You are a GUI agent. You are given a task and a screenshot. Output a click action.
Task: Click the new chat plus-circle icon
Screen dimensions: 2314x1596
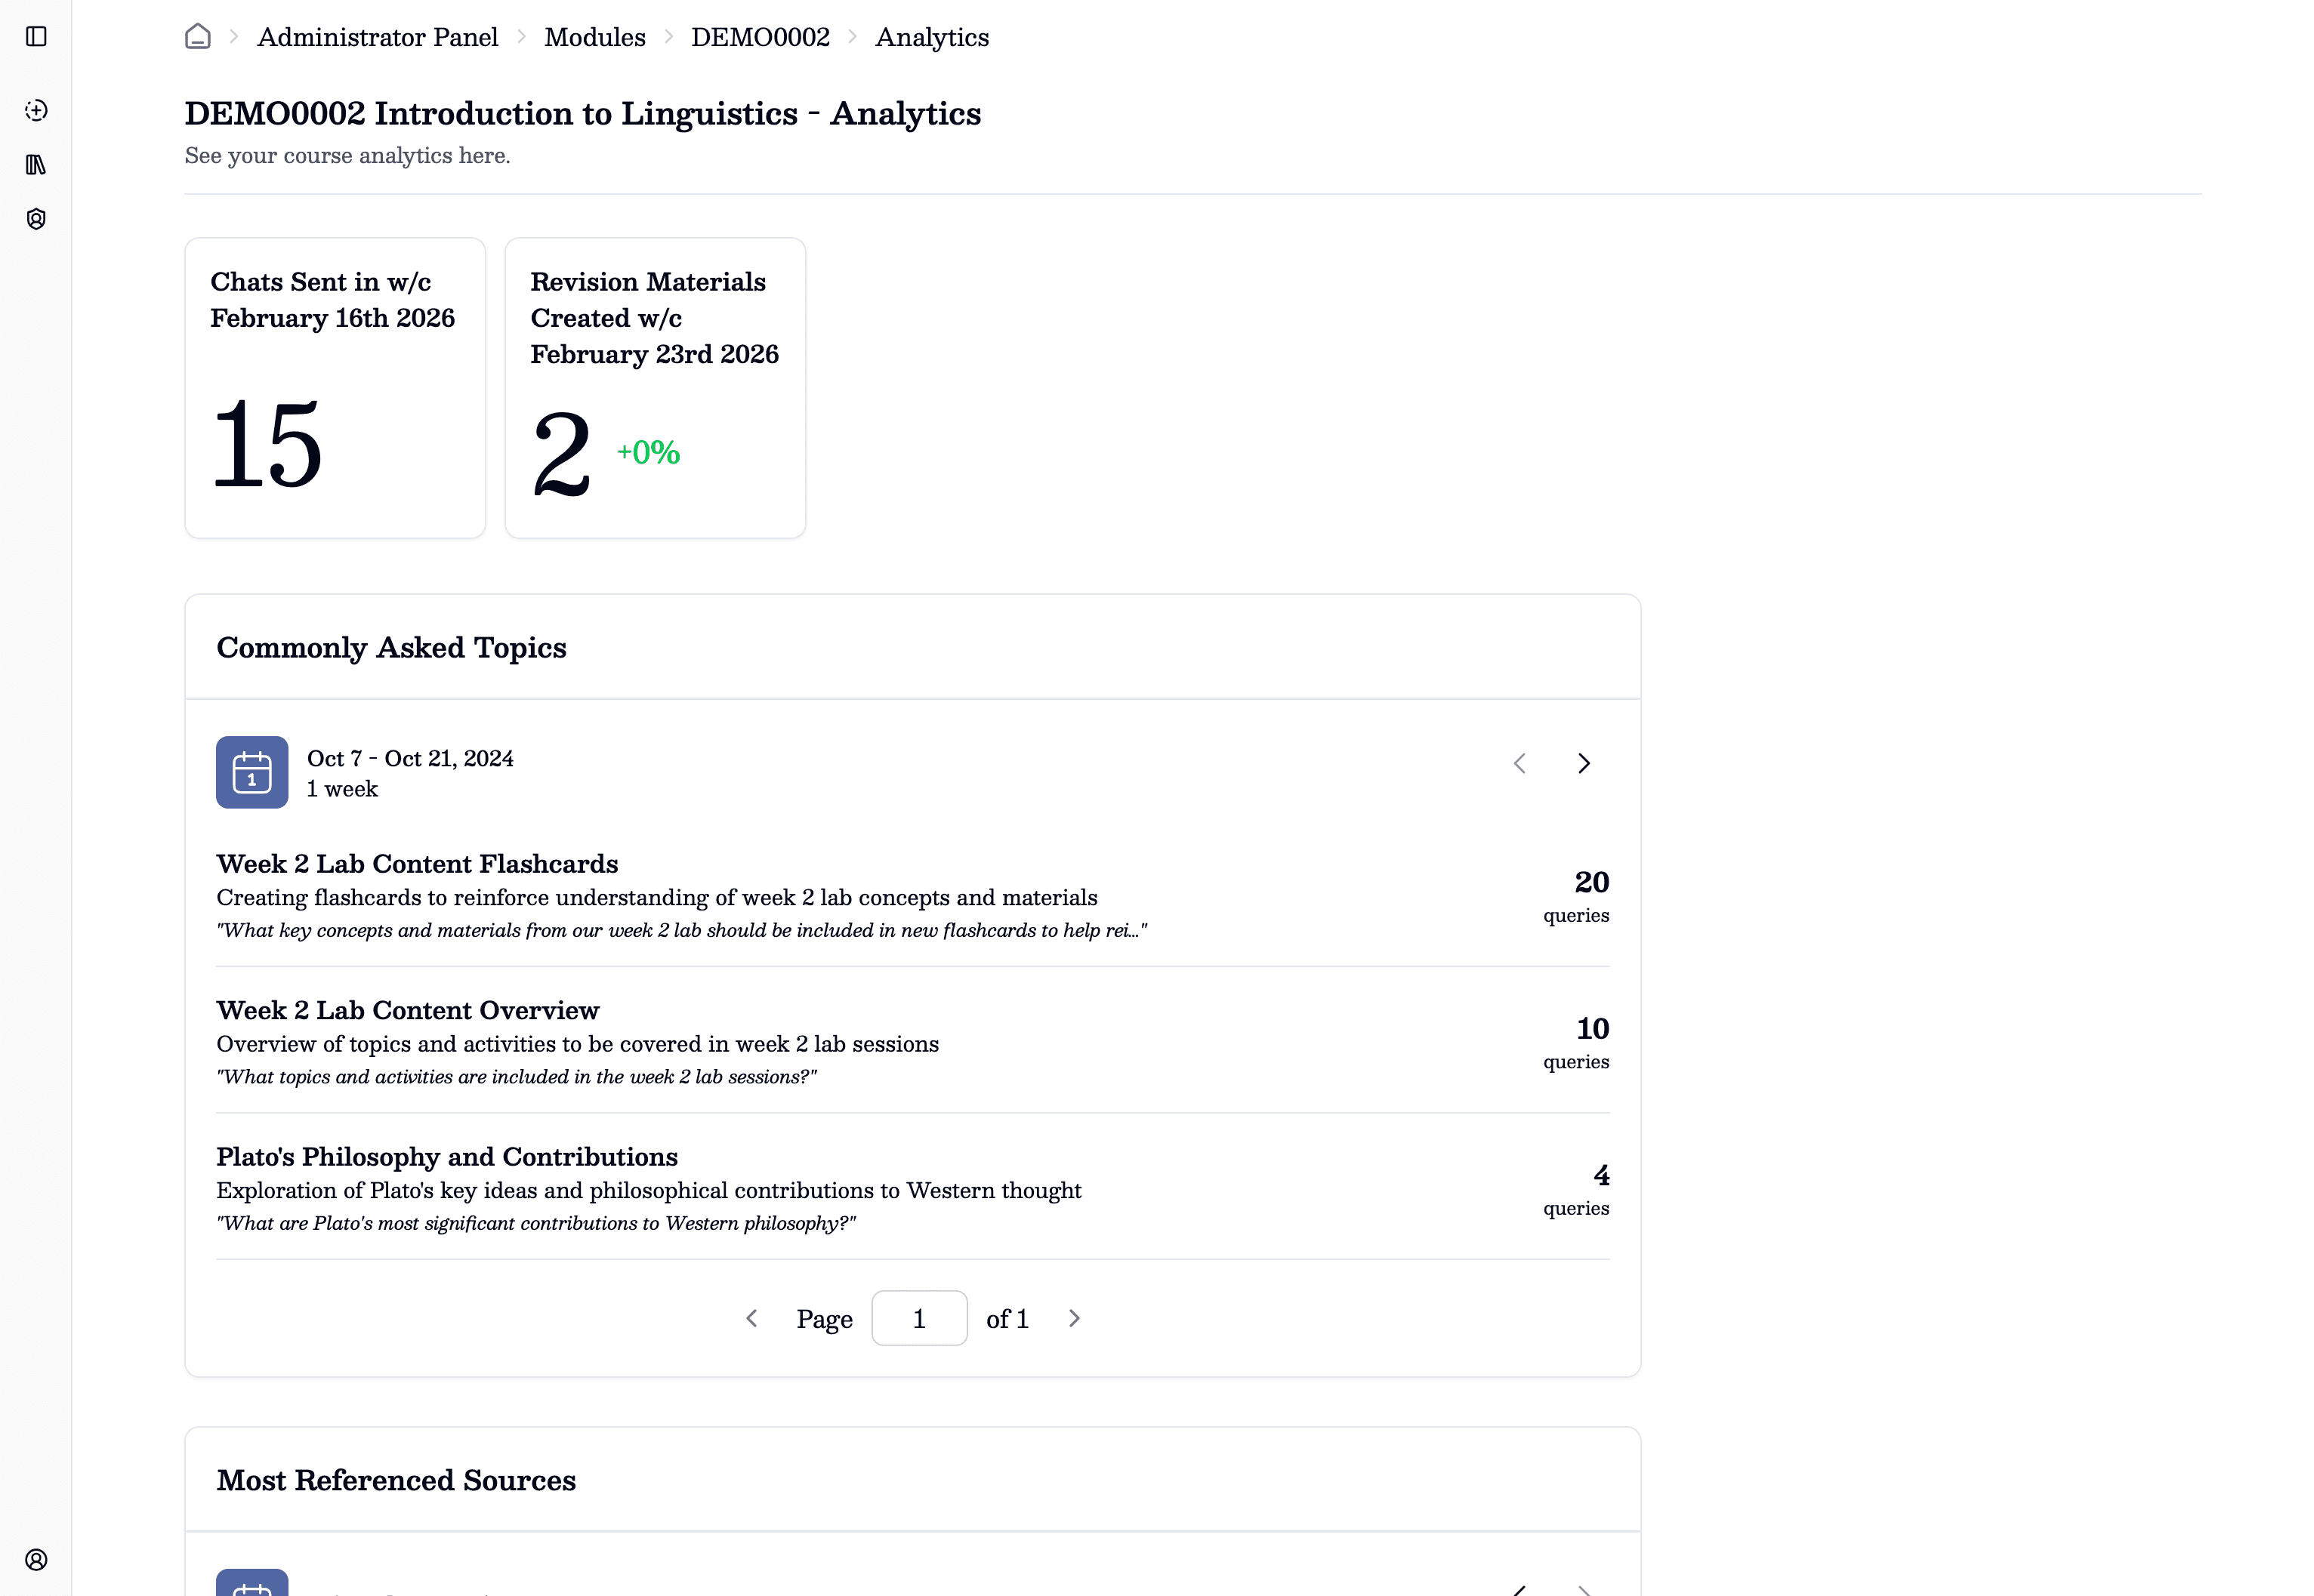tap(36, 110)
